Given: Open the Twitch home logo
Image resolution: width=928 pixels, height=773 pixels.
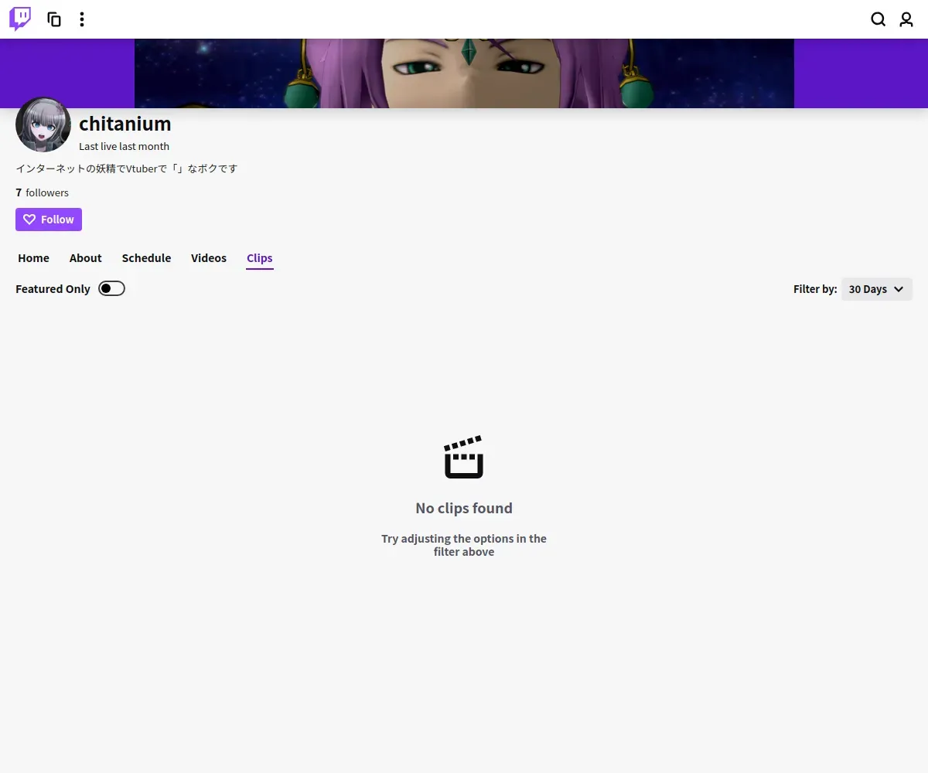Looking at the screenshot, I should coord(20,19).
